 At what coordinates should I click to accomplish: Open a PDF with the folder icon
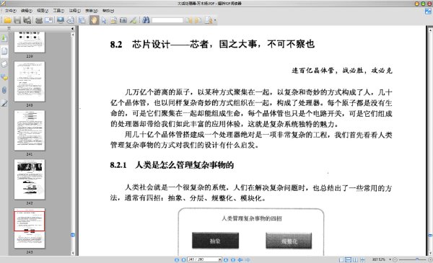(x=7, y=20)
